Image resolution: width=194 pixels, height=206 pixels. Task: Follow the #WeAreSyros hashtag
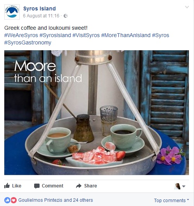[x=21, y=35]
